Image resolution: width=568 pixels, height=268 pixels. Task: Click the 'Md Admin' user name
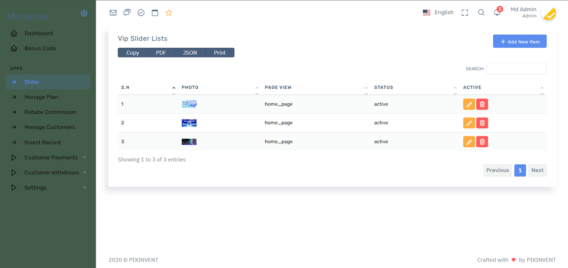tap(524, 9)
